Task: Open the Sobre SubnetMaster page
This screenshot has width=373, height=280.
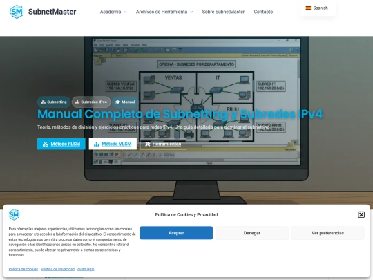Action: click(223, 12)
